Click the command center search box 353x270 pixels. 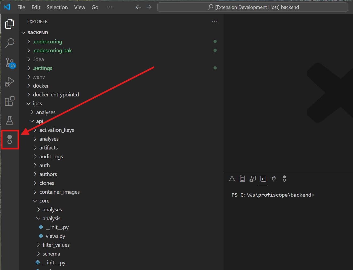(252, 7)
